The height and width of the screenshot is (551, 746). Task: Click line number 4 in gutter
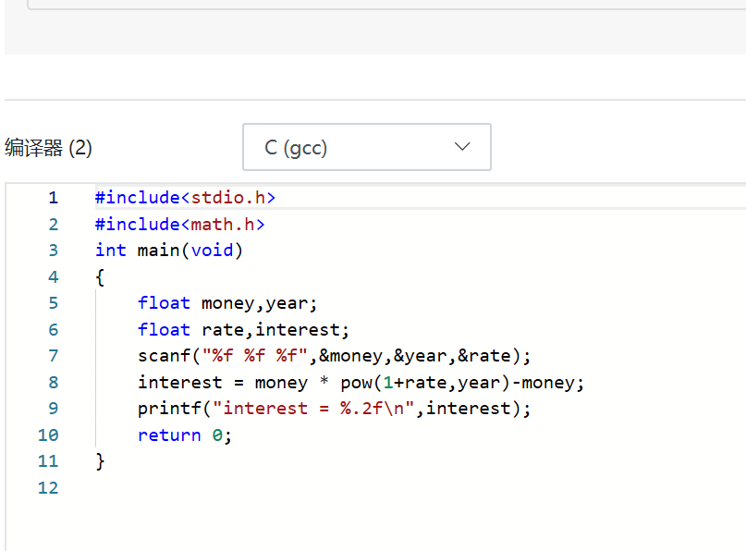(x=53, y=277)
